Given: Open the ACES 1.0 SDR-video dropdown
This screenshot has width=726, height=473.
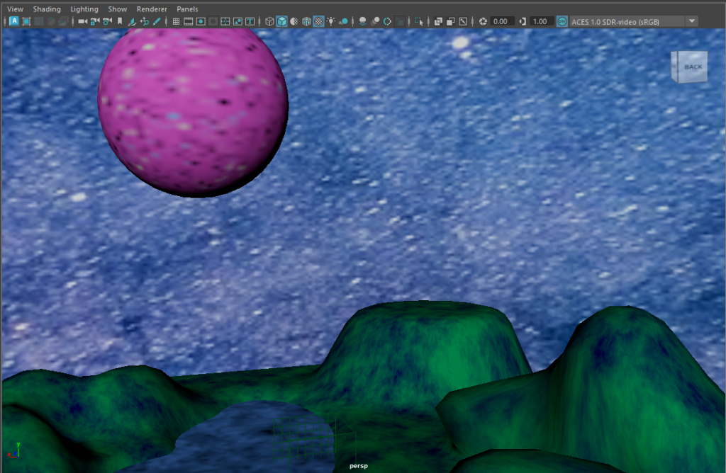Looking at the screenshot, I should [692, 21].
